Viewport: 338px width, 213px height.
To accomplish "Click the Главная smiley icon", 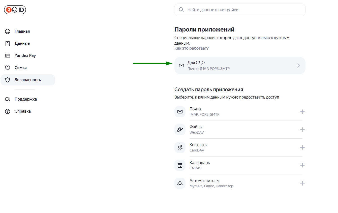I will tap(8, 32).
